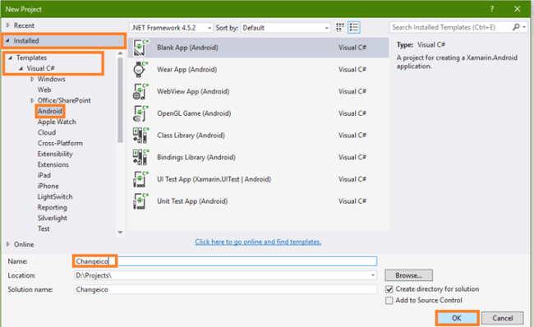Open link to find templates online

[x=258, y=242]
